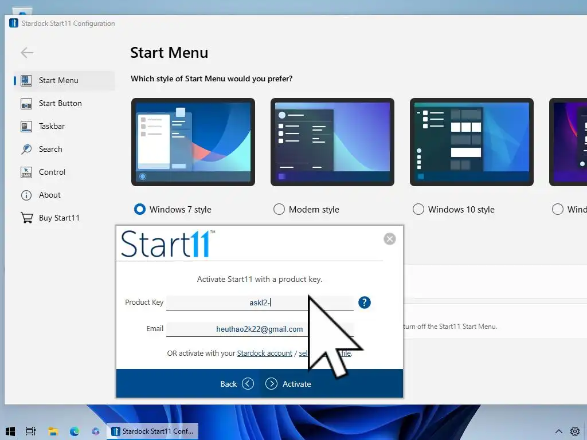Click into the Product Key field
This screenshot has width=587, height=440.
260,302
